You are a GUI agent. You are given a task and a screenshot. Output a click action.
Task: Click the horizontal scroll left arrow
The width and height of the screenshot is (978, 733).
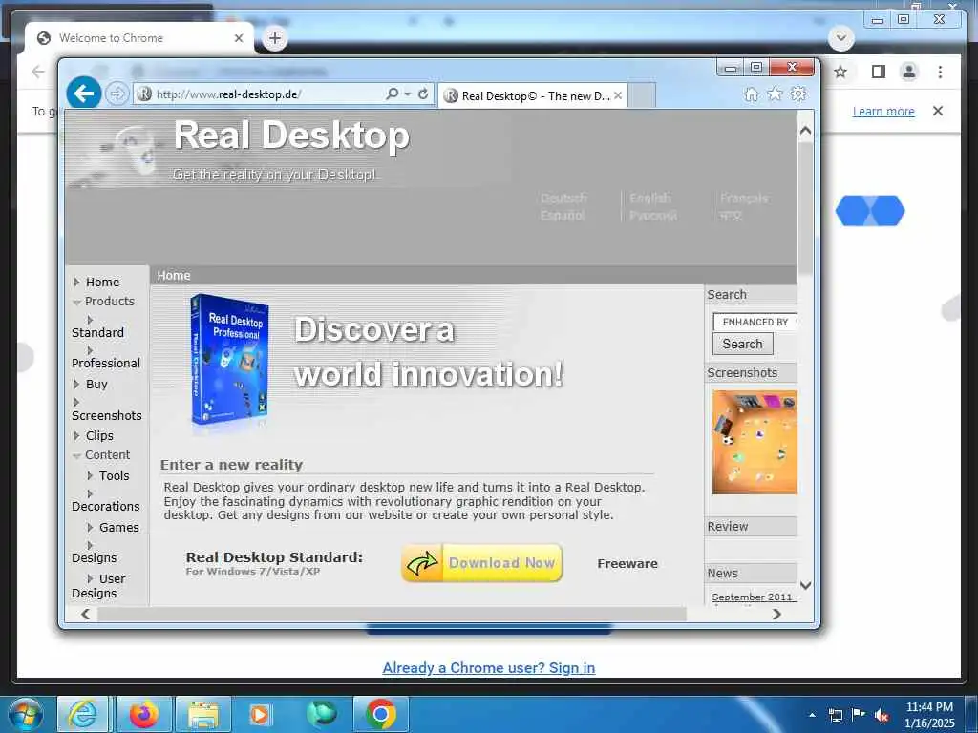[x=85, y=614]
